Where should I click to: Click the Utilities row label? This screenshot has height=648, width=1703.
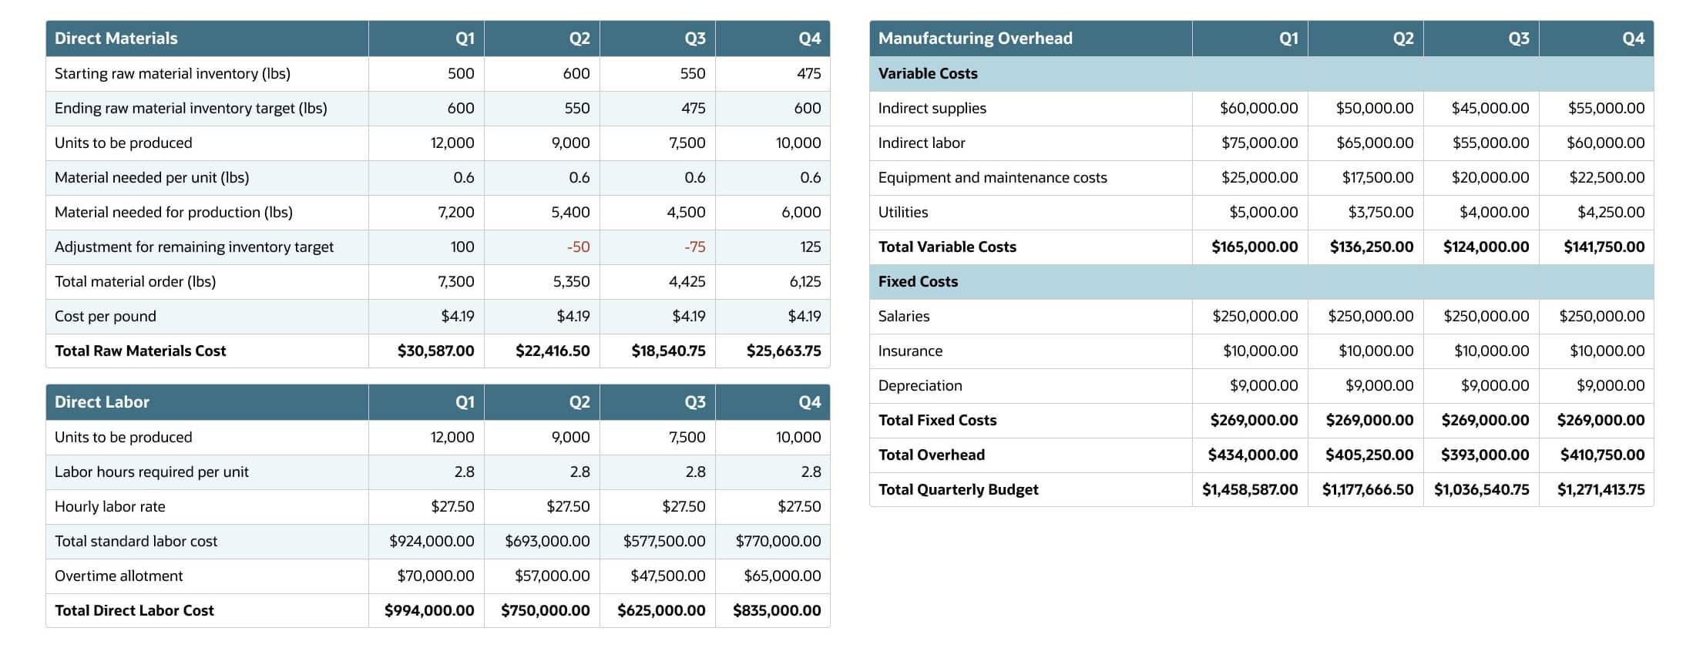[903, 213]
